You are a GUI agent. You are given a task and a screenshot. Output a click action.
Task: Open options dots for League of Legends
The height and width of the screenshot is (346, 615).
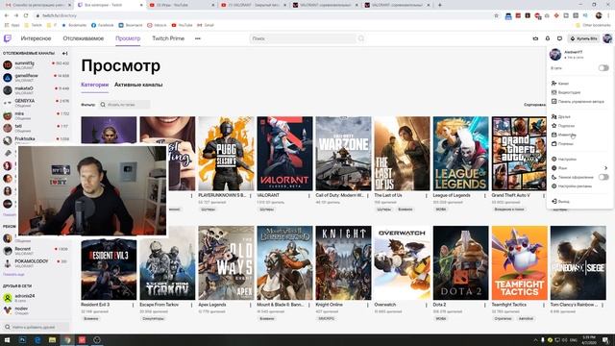485,195
